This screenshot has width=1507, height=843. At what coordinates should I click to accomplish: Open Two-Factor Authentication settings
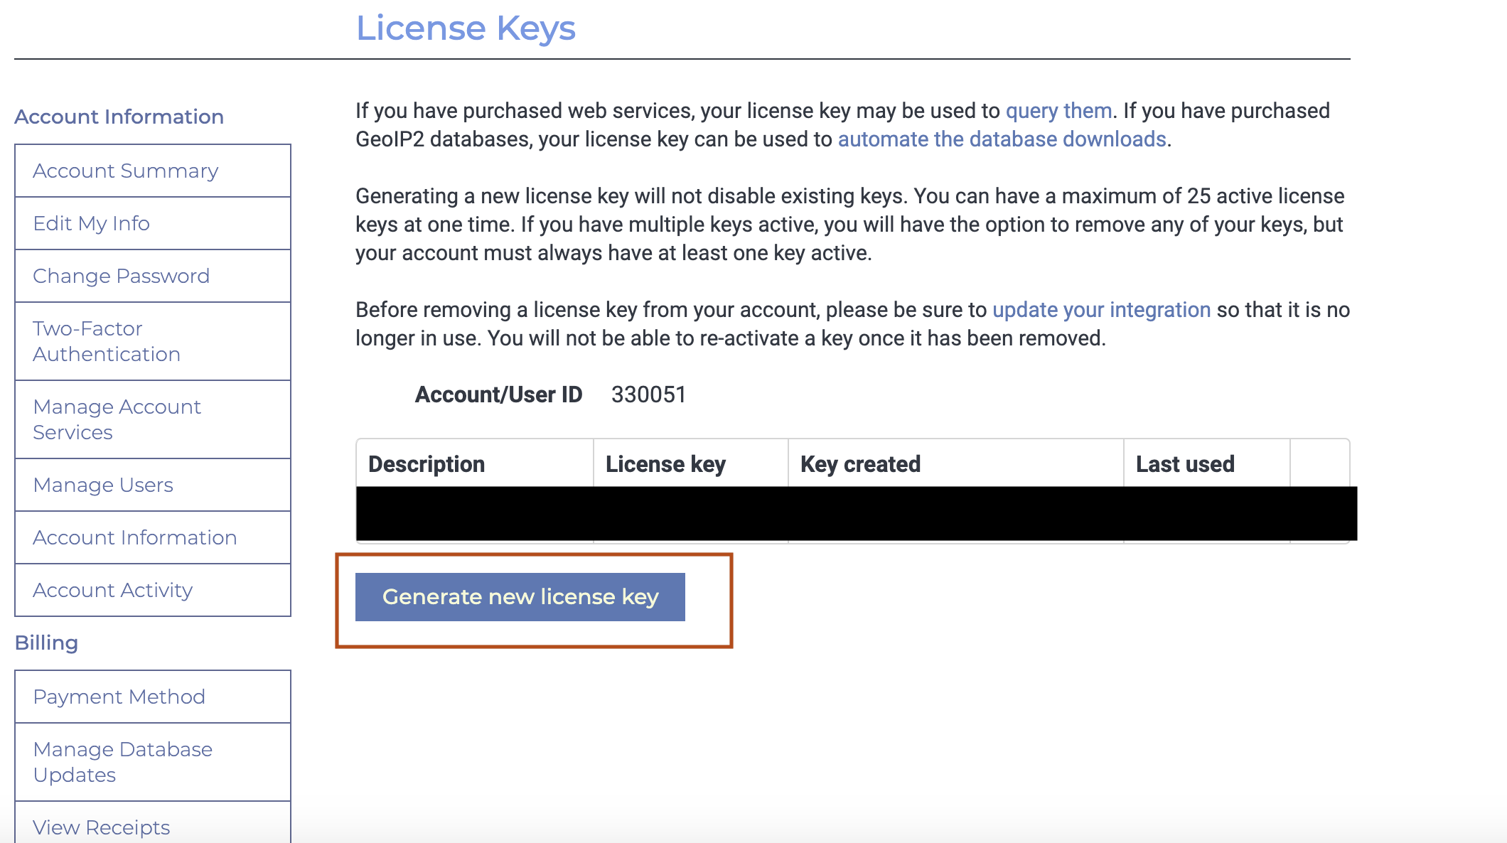pyautogui.click(x=107, y=342)
